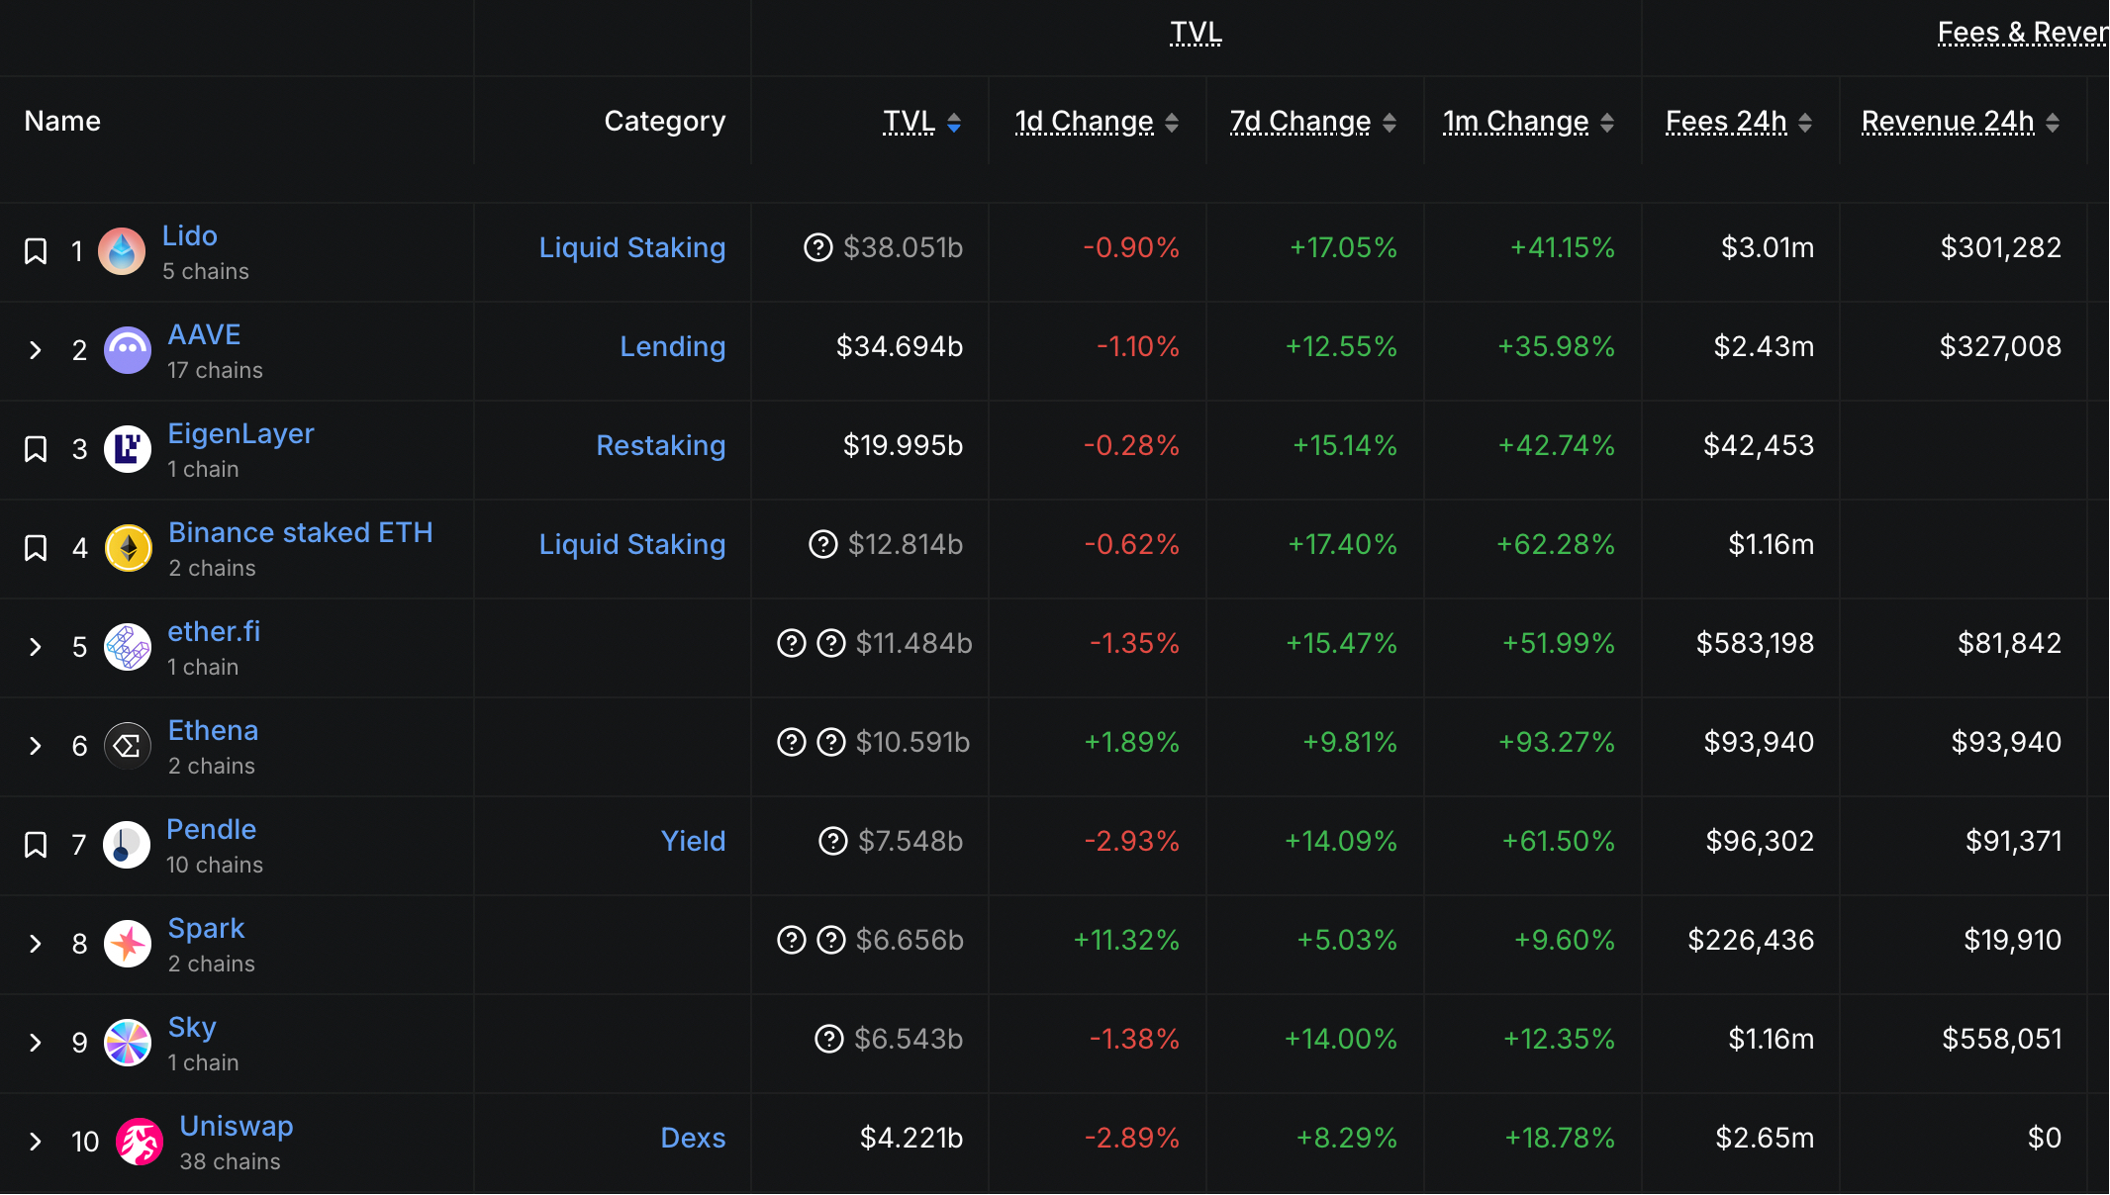Open the AAVE protocol page
The height and width of the screenshot is (1195, 2110).
(204, 334)
